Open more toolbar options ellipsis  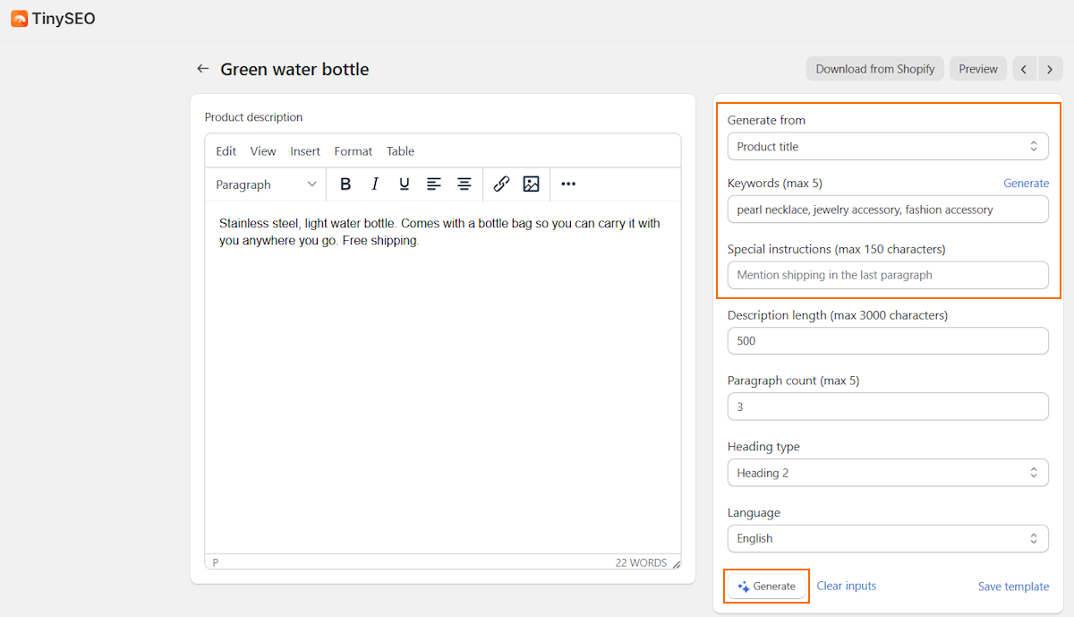[568, 184]
